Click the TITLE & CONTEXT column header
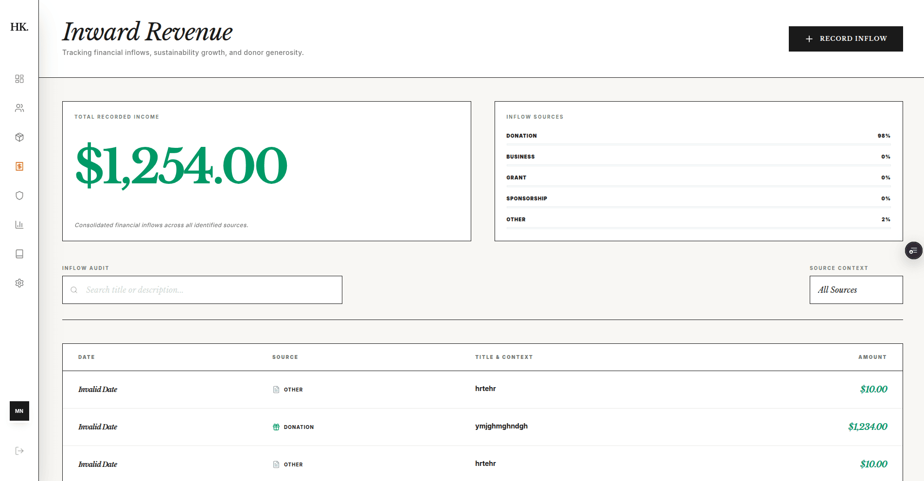The height and width of the screenshot is (481, 924). click(x=504, y=357)
